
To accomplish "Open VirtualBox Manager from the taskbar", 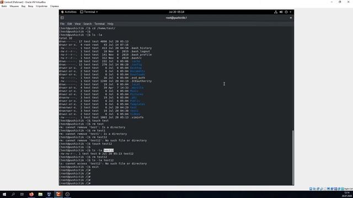I will (x=49, y=194).
